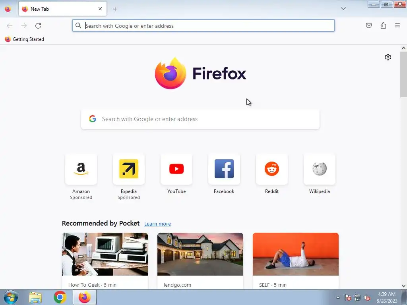Click the Recommended by Pocket heading
The image size is (407, 305).
pyautogui.click(x=101, y=223)
